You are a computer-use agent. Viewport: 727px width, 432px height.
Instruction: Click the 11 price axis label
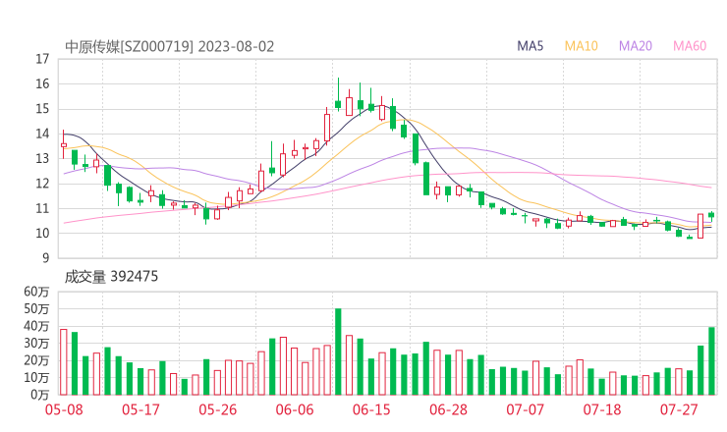tap(42, 208)
